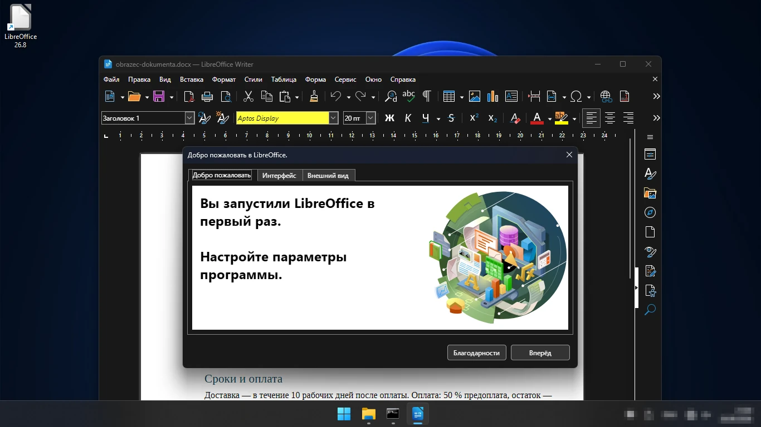The width and height of the screenshot is (761, 427).
Task: Toggle Print Preview icon
Action: [x=226, y=96]
